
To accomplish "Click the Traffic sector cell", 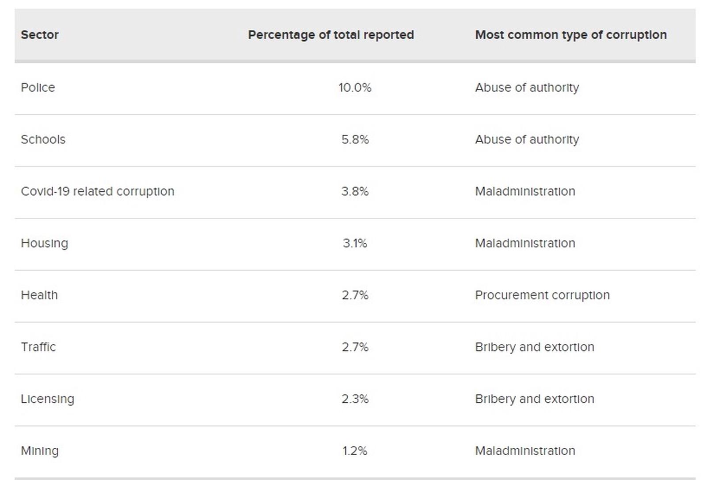I will tap(38, 347).
